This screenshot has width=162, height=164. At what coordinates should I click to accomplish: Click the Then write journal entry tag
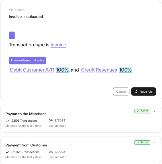27,61
